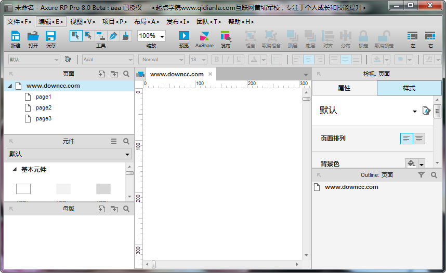The width and height of the screenshot is (446, 273).
Task: Click the Outline panel filter icon
Action: coord(422,175)
